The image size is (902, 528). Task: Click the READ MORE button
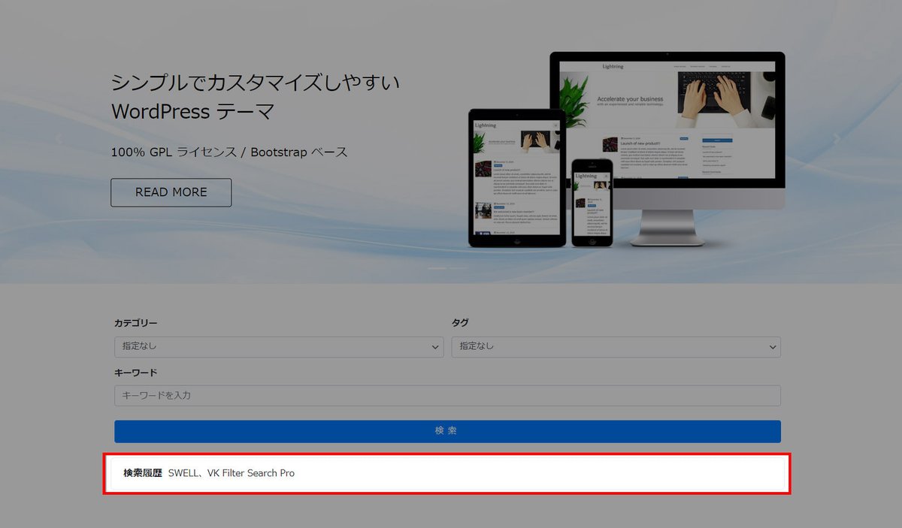pos(171,192)
